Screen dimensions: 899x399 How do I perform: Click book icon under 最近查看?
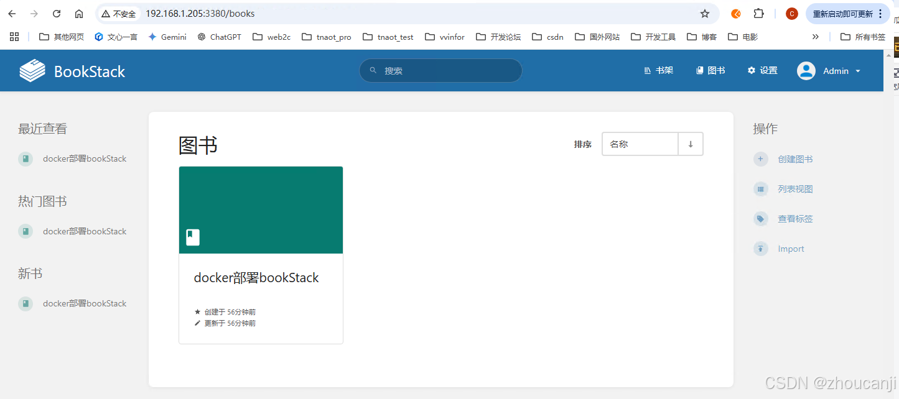tap(26, 159)
